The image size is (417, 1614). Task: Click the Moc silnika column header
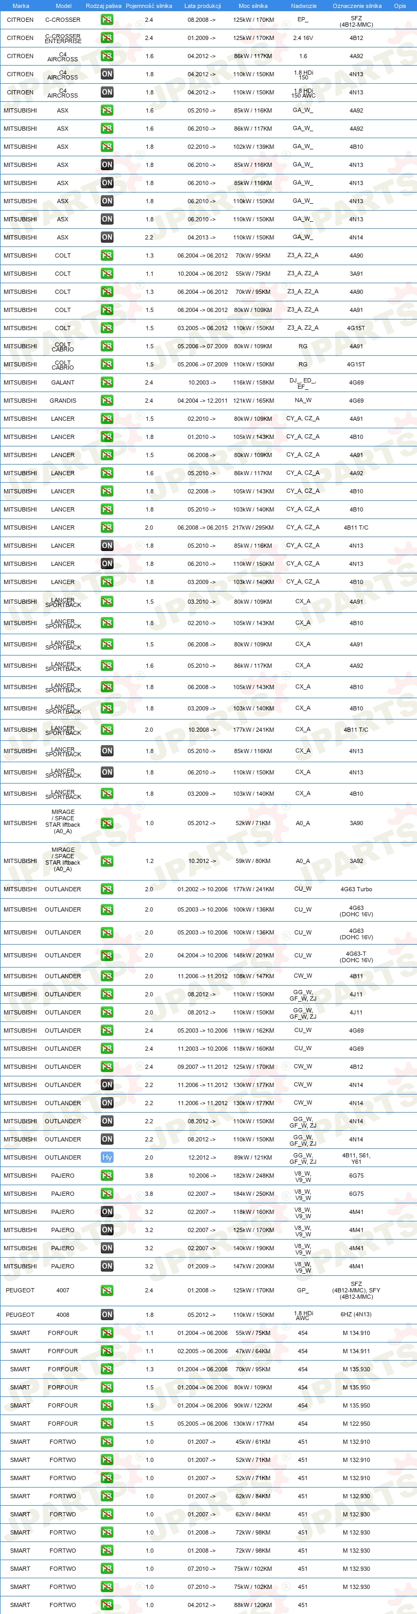coord(253,6)
